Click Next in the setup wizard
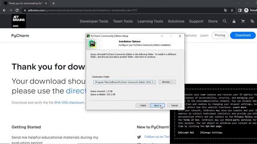The height and width of the screenshot is (144, 257). click(157, 106)
